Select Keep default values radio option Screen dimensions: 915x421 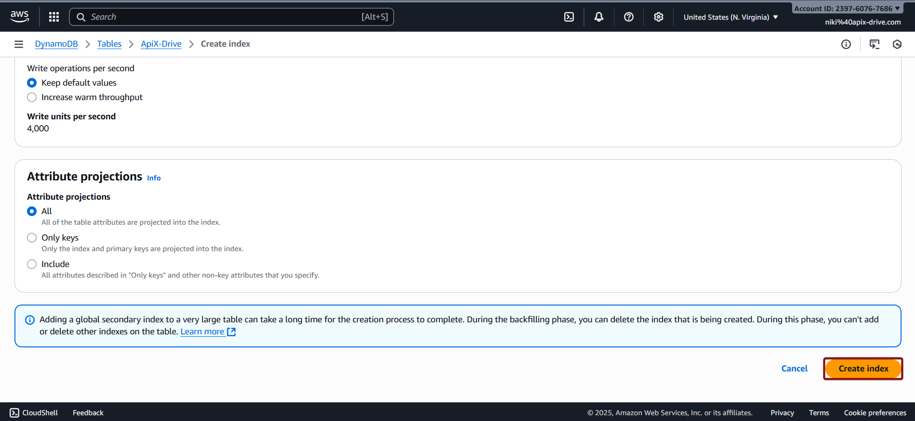tap(32, 83)
